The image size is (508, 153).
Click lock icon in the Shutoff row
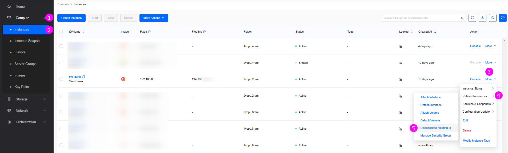tap(400, 63)
